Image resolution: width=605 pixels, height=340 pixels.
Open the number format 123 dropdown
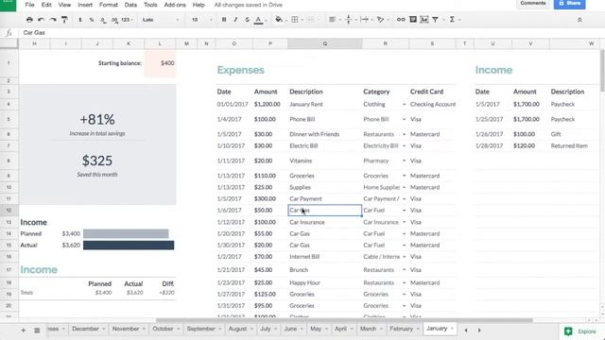127,20
